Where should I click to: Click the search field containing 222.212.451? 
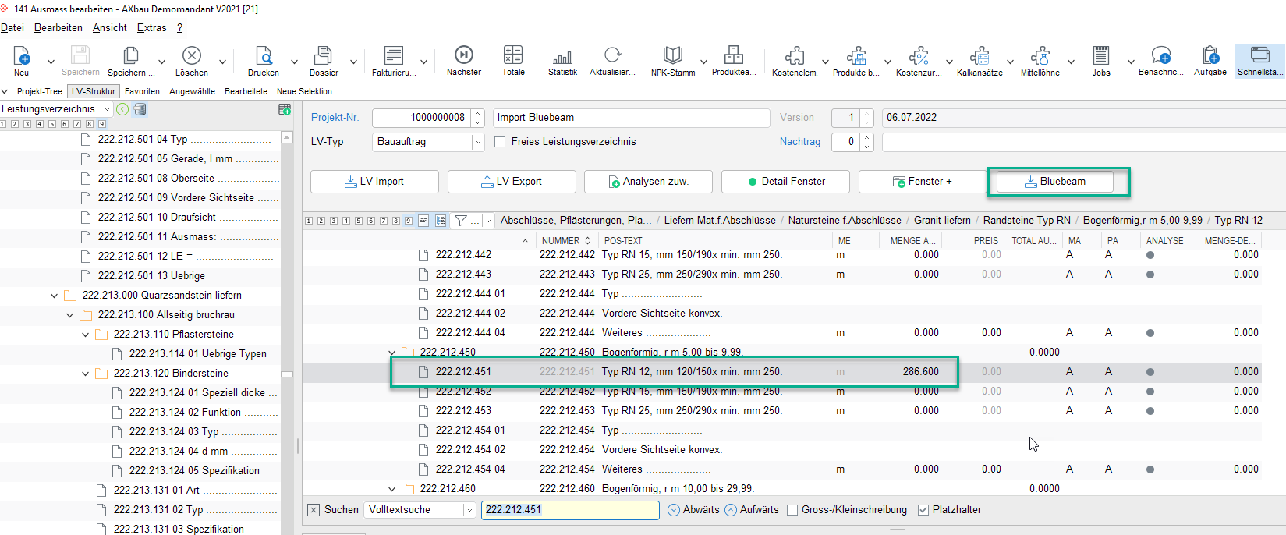pos(570,510)
